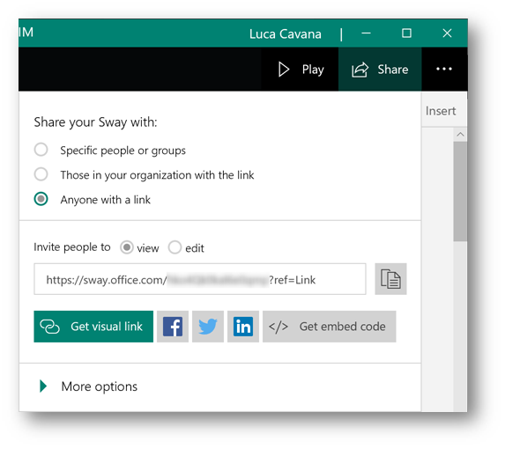Share to Facebook
This screenshot has height=449, width=505.
173,327
